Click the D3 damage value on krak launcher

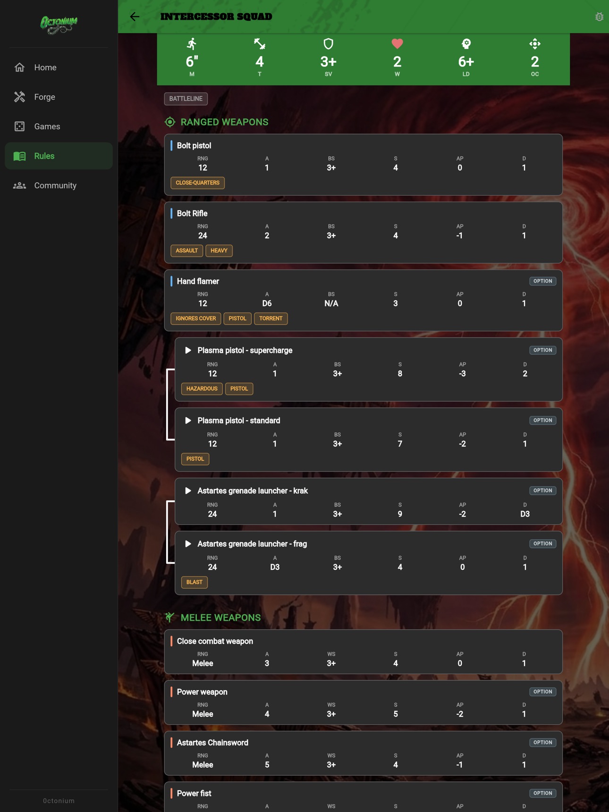[525, 514]
